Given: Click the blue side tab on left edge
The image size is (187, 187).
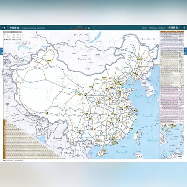Looking at the screenshot, I should pyautogui.click(x=2, y=51).
